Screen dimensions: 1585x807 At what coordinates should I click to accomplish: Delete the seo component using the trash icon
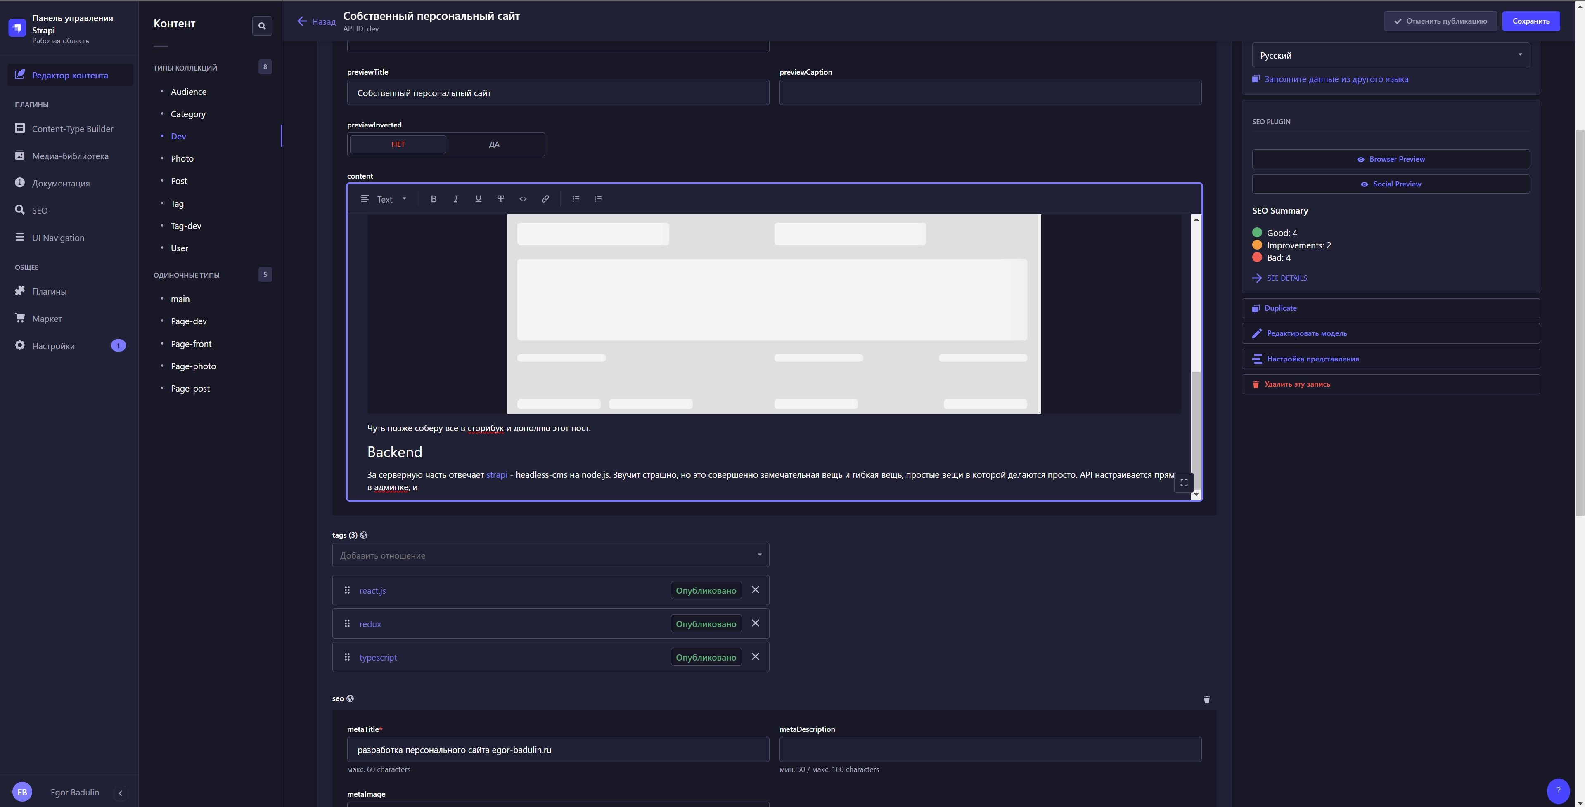[x=1206, y=700]
